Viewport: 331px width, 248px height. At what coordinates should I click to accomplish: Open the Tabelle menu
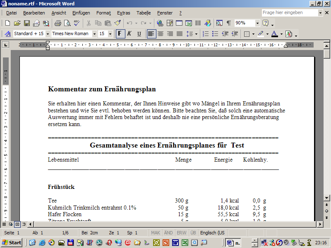(x=144, y=13)
